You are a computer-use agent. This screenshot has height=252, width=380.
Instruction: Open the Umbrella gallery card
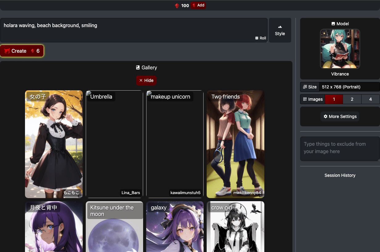click(114, 144)
